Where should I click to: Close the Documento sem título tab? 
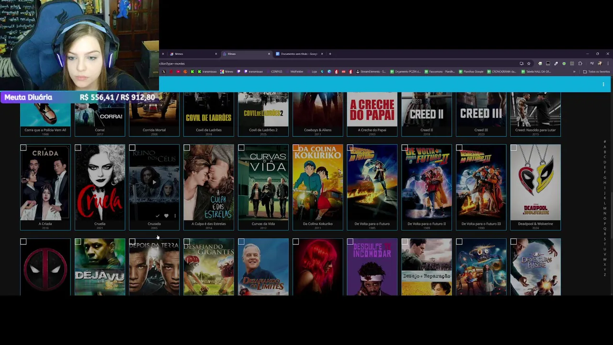point(322,54)
